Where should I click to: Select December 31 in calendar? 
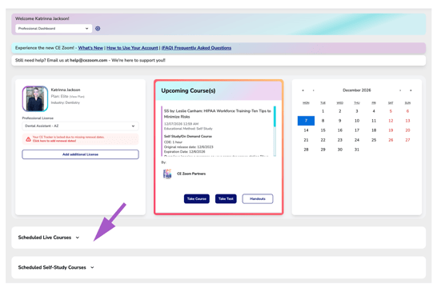tap(357, 150)
